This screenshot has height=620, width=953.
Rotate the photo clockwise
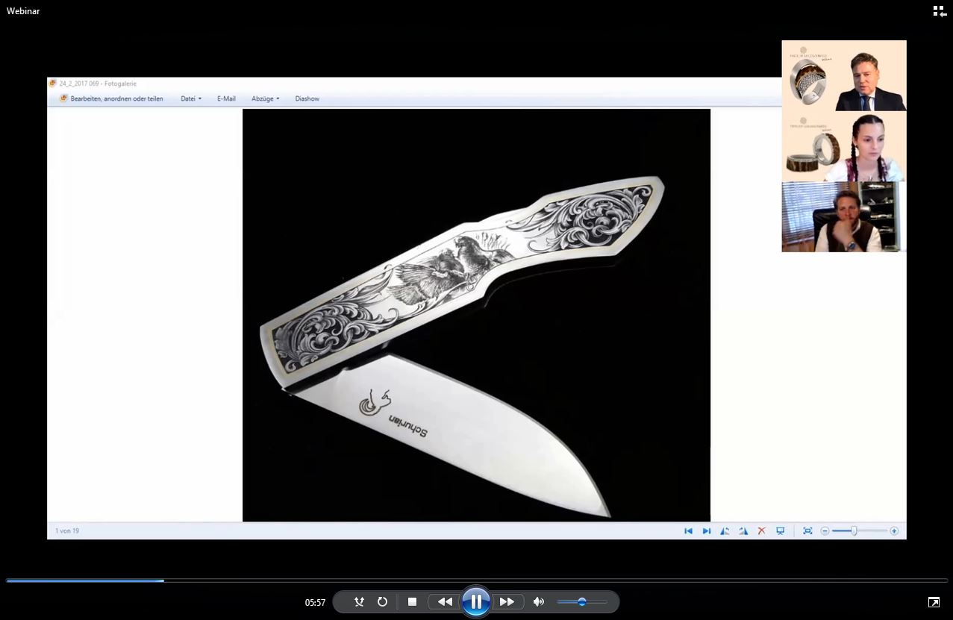point(743,530)
